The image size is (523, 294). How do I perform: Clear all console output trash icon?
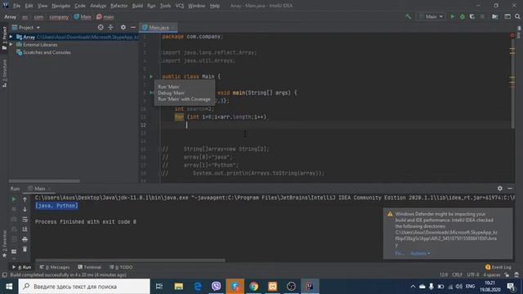point(25,249)
